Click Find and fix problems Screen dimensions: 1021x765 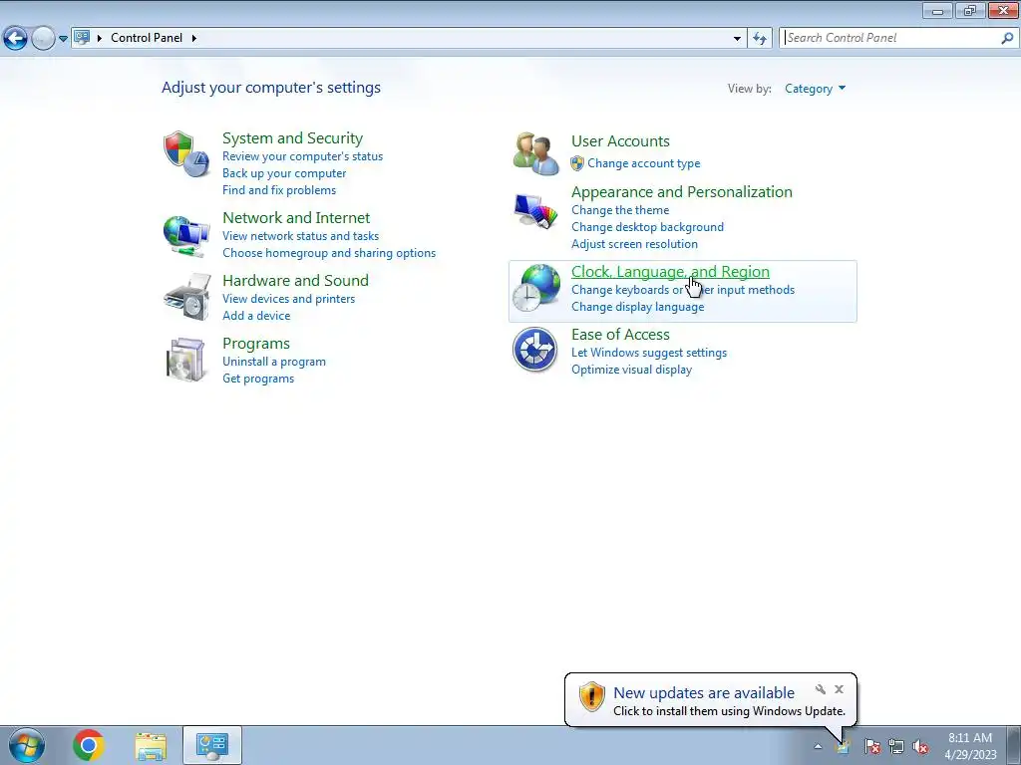(x=279, y=190)
